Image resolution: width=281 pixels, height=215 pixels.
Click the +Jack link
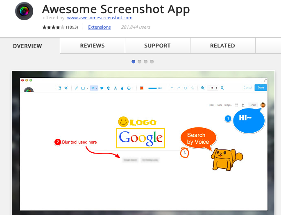click(x=211, y=105)
